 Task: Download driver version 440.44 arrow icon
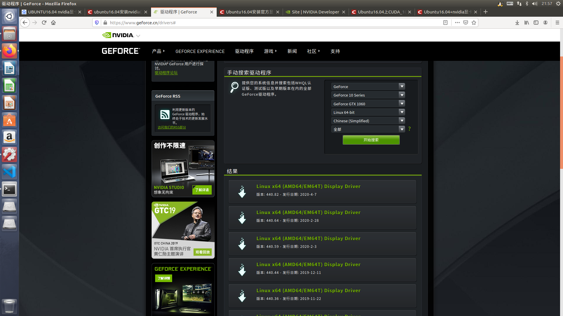[242, 270]
